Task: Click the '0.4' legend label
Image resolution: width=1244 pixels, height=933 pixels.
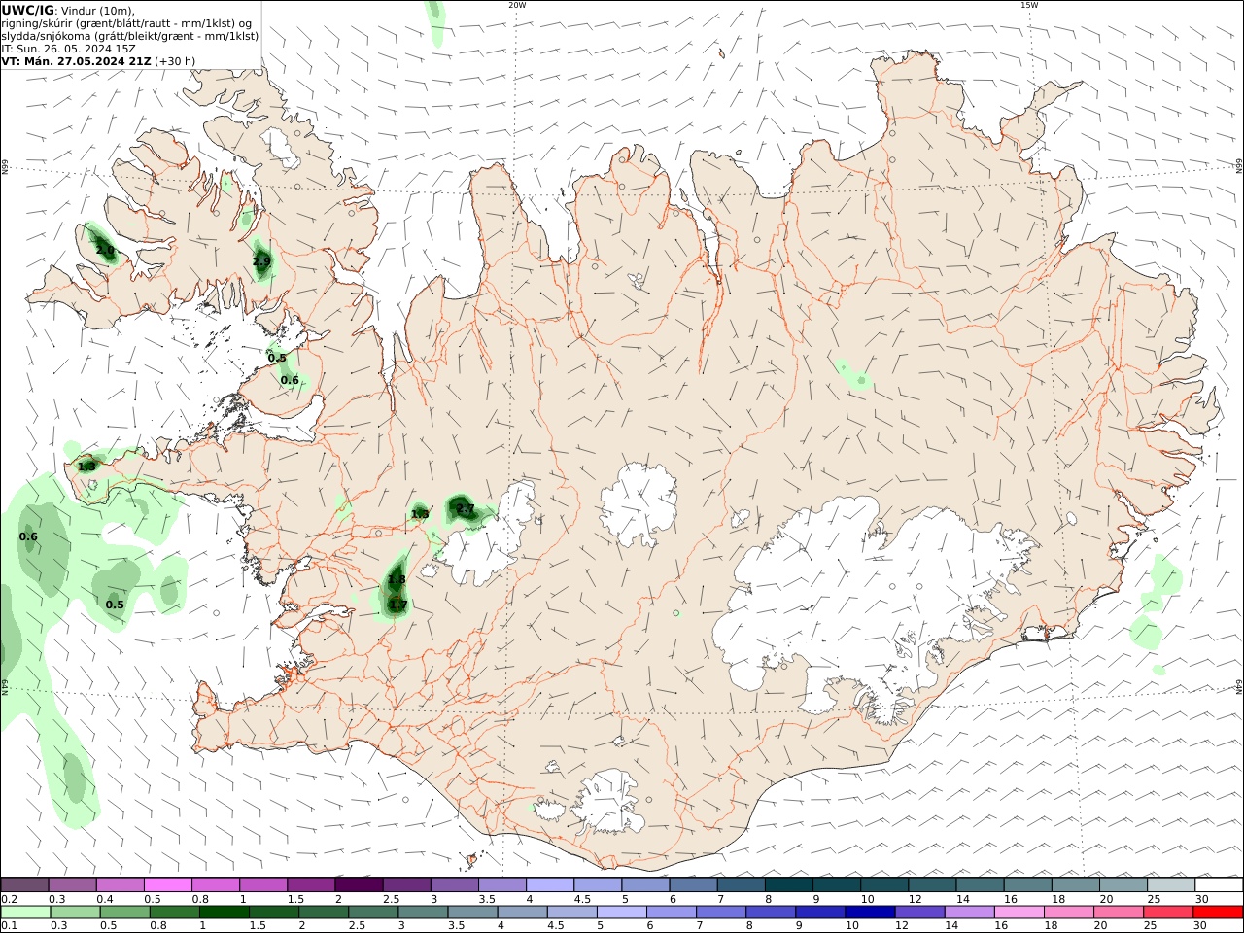Action: [105, 899]
